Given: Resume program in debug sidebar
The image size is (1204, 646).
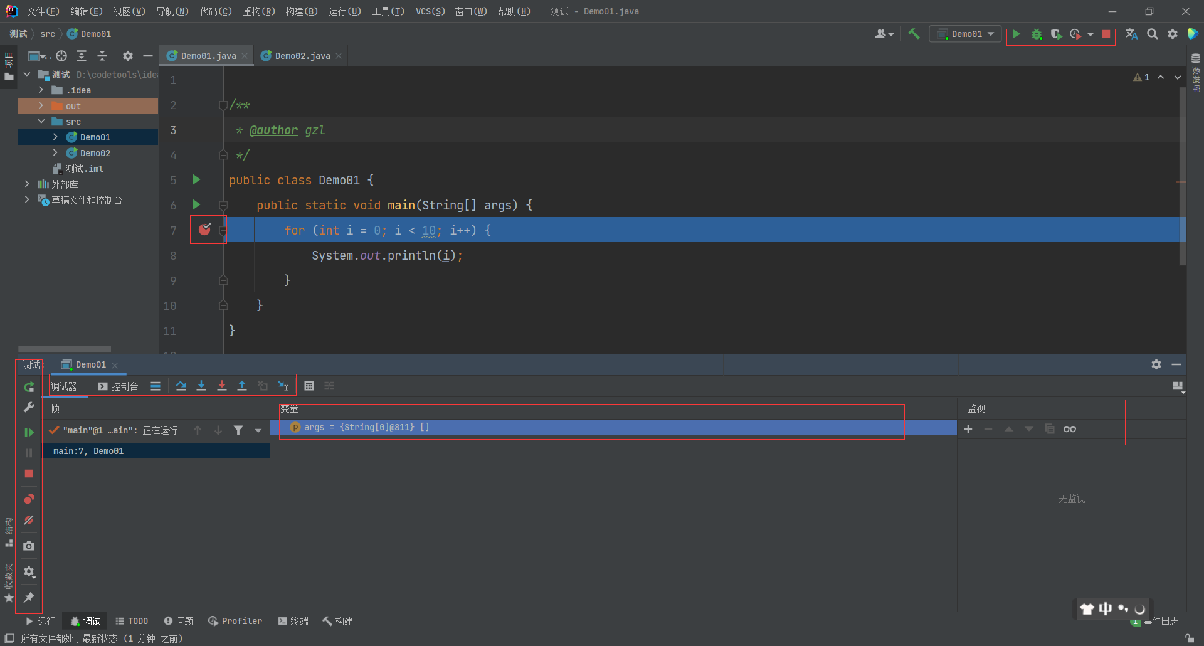Looking at the screenshot, I should pos(29,432).
